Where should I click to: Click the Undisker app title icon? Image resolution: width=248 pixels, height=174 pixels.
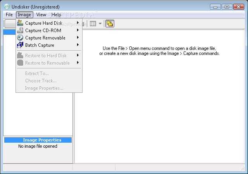point(7,7)
